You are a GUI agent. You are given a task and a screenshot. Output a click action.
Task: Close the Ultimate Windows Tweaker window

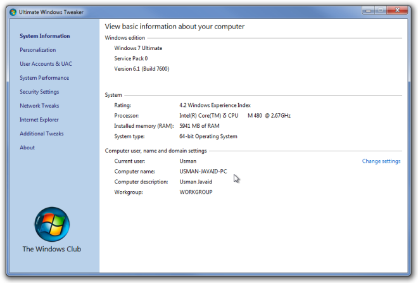pos(397,10)
